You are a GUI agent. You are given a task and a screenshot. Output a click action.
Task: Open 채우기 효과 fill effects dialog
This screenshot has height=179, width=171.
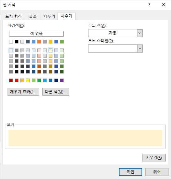click(x=23, y=92)
